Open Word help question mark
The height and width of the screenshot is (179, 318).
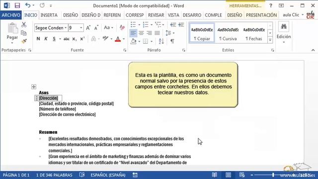click(x=270, y=5)
